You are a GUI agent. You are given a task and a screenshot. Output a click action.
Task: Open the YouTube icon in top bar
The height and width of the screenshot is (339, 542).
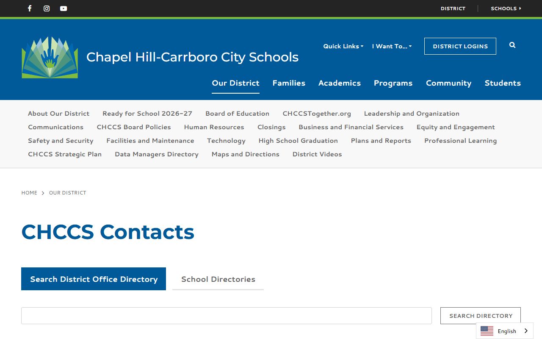pyautogui.click(x=64, y=8)
